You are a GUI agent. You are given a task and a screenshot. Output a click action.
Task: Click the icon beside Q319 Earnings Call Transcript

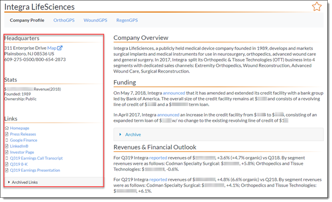7,158
